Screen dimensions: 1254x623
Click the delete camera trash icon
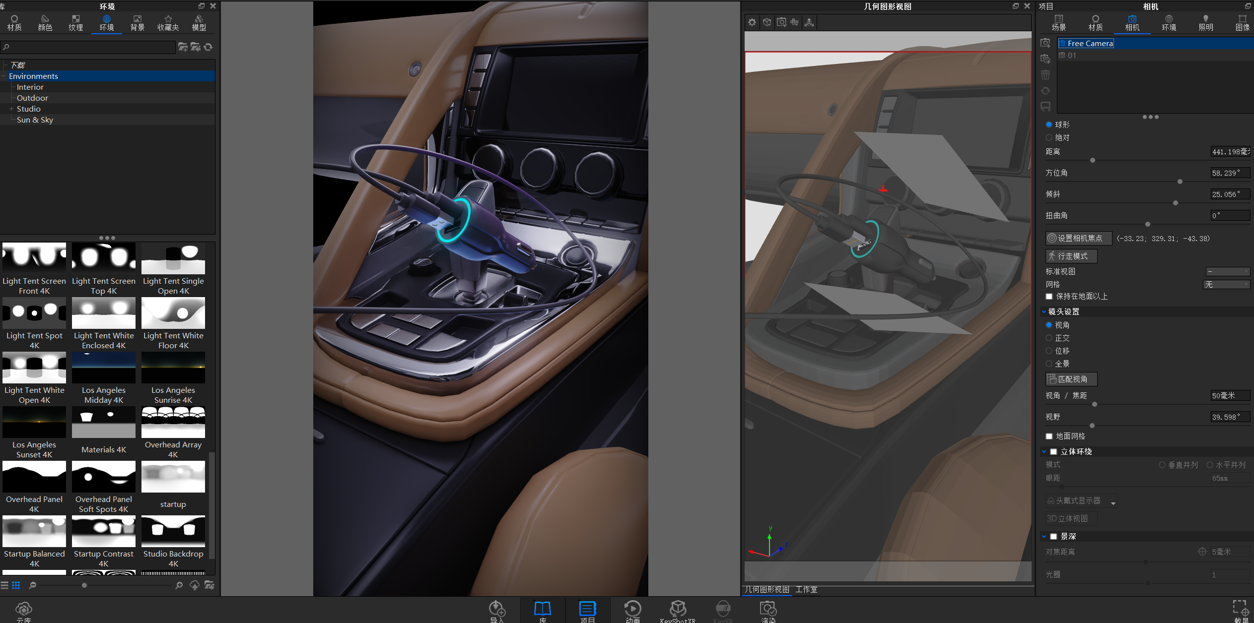click(x=1045, y=75)
